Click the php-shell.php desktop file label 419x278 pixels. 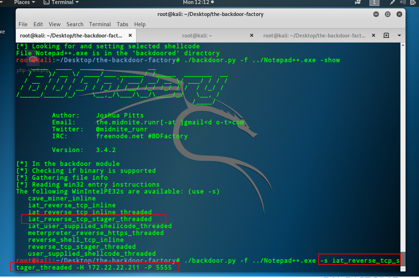(33, 71)
